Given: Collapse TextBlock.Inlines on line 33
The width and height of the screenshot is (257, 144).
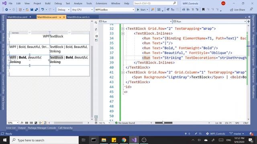Looking at the screenshot, I should [123, 34].
